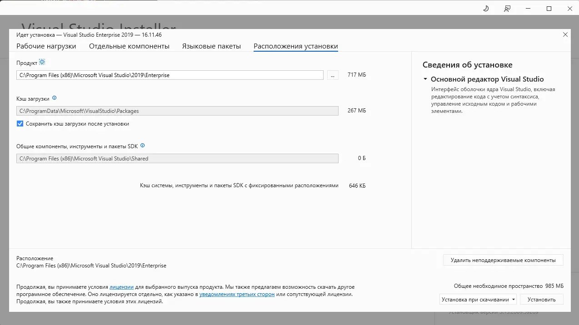Close the Visual Studio installer dialog

point(565,34)
